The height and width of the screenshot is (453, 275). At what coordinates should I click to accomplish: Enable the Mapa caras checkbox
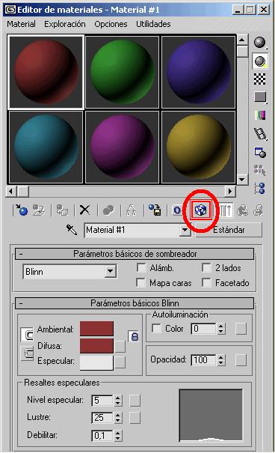coord(140,282)
